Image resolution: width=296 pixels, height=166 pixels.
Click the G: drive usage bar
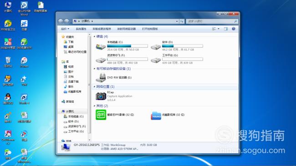click(x=183, y=59)
